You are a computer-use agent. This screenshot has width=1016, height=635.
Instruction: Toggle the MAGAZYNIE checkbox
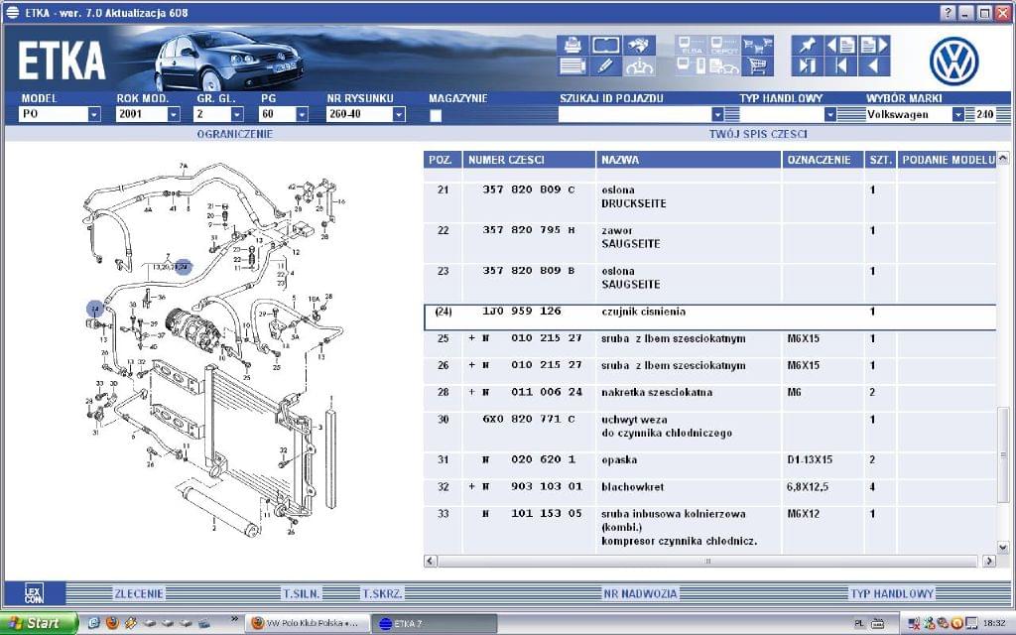436,115
